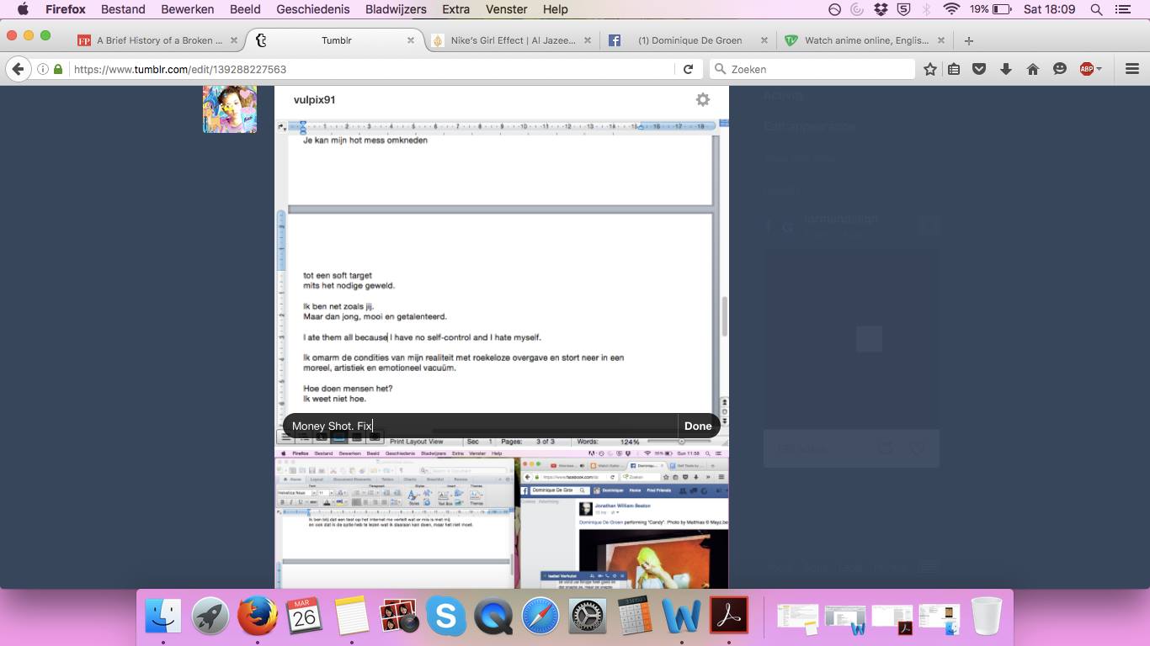Open Skype from the Dock
This screenshot has width=1150, height=646.
tap(446, 617)
